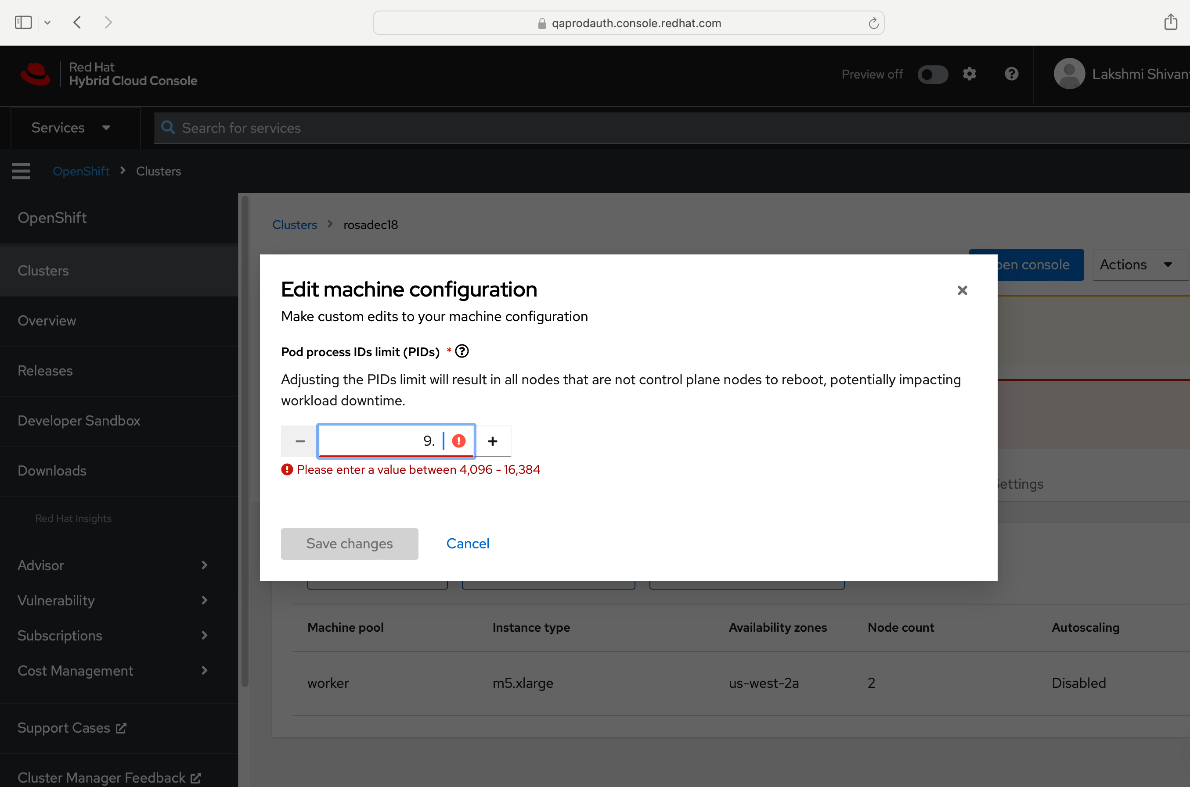Select Overview in the sidebar
1190x787 pixels.
tap(47, 321)
